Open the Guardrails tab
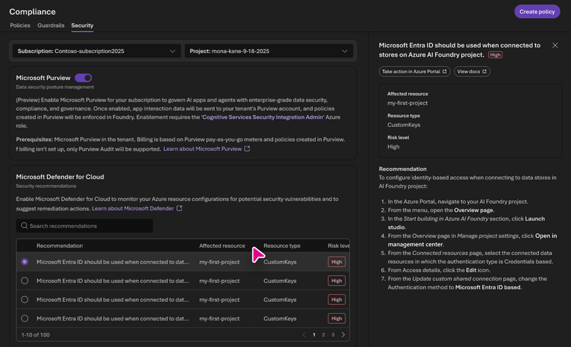This screenshot has height=347, width=571. click(50, 26)
